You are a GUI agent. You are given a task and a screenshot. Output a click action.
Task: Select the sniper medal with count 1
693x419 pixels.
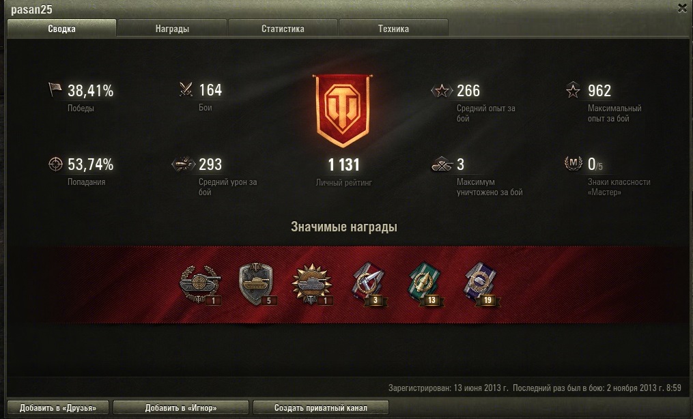[x=200, y=285]
